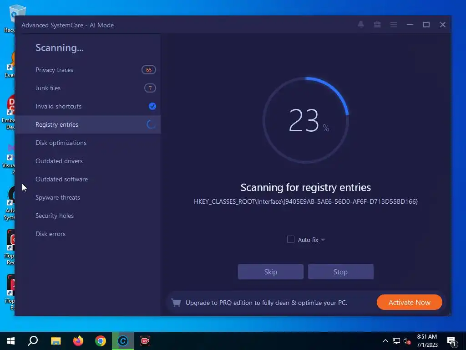
Task: Click 'Scanning for registry entries' heading
Action: coord(306,187)
